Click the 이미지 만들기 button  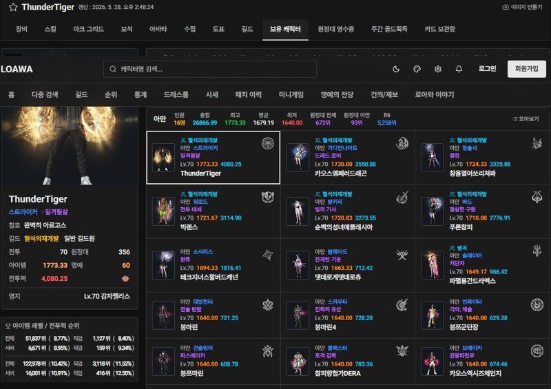(x=523, y=7)
